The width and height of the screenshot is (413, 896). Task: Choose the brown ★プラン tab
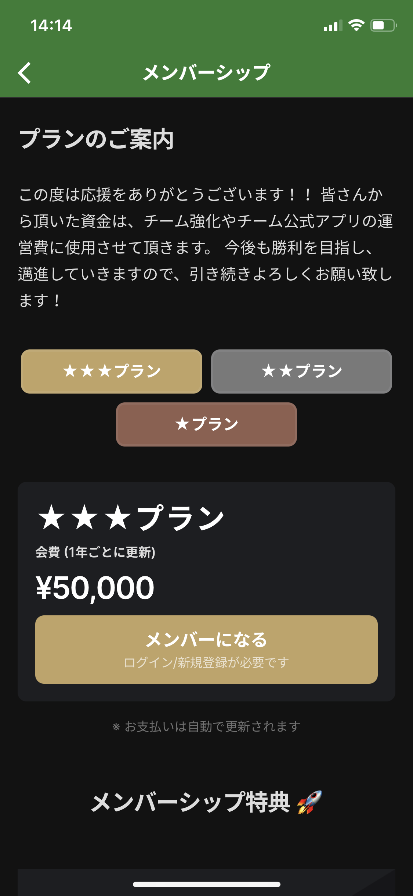[206, 424]
